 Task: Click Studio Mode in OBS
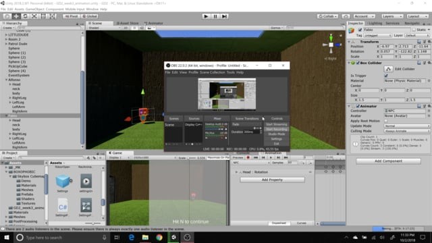276,134
